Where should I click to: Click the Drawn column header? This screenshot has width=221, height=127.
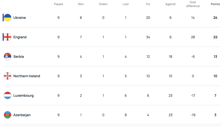click(x=103, y=4)
